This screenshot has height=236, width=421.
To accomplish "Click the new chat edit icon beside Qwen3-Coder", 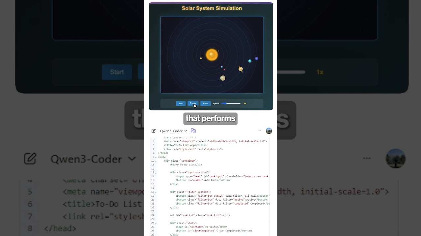I will 154,131.
